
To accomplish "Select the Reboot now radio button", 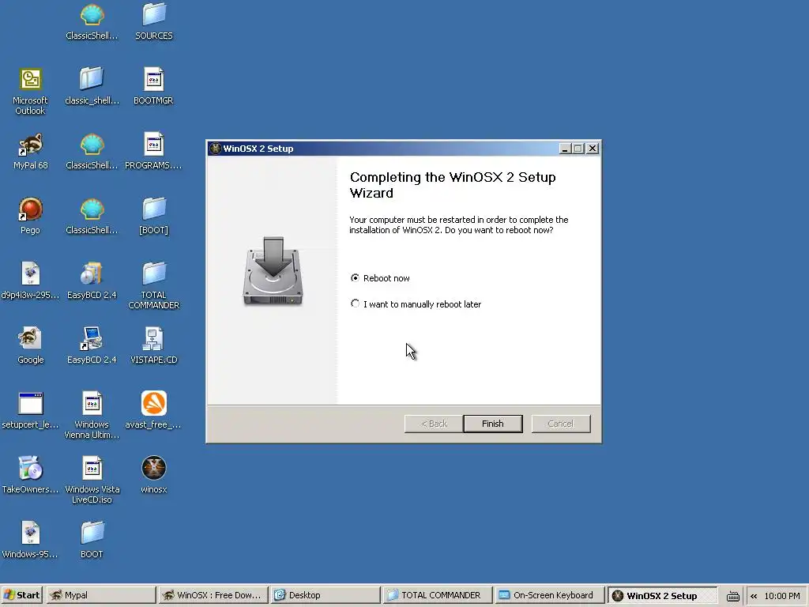I will (x=355, y=277).
